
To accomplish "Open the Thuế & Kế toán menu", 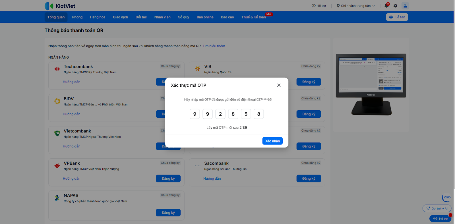I will click(254, 17).
